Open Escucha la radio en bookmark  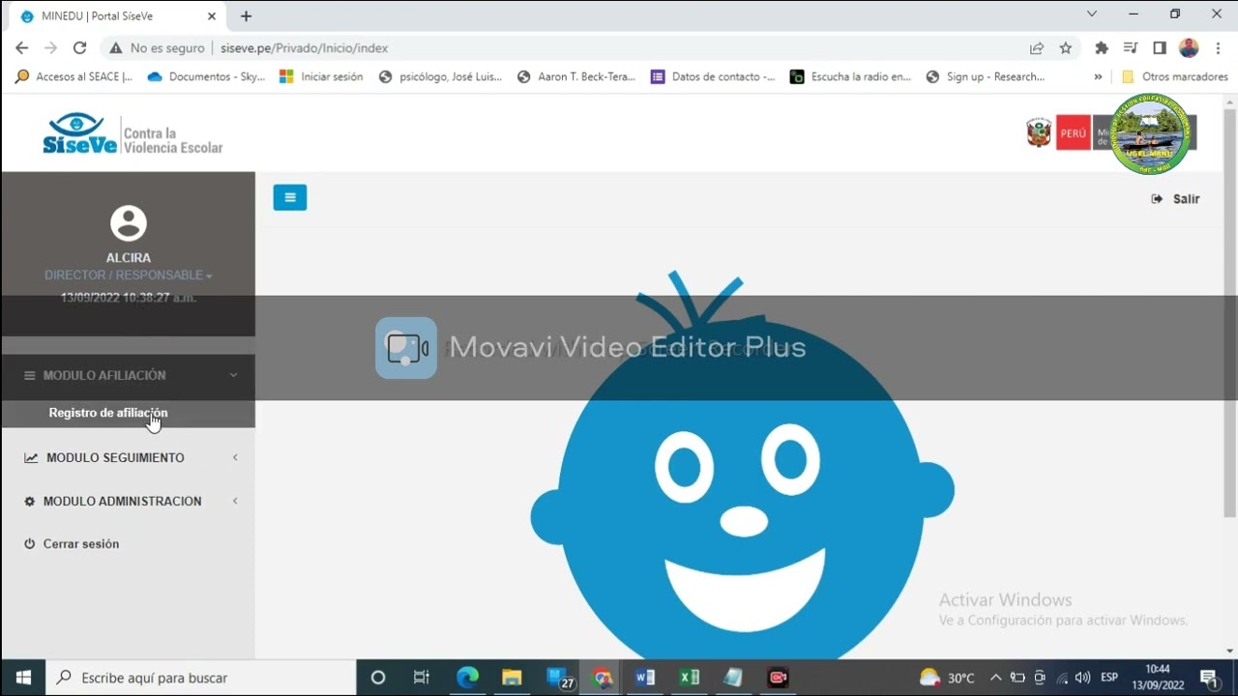pyautogui.click(x=851, y=76)
